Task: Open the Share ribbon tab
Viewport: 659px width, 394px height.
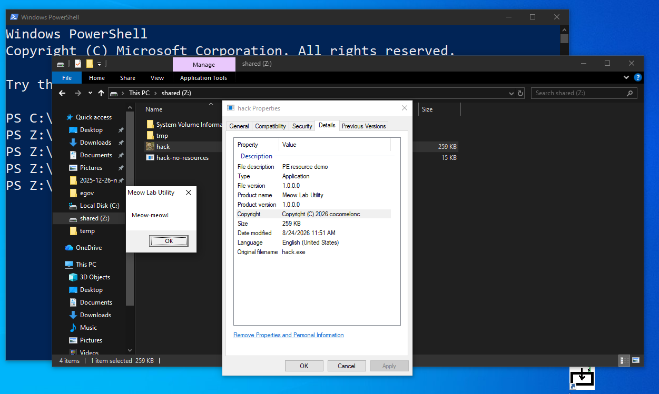Action: 127,78
